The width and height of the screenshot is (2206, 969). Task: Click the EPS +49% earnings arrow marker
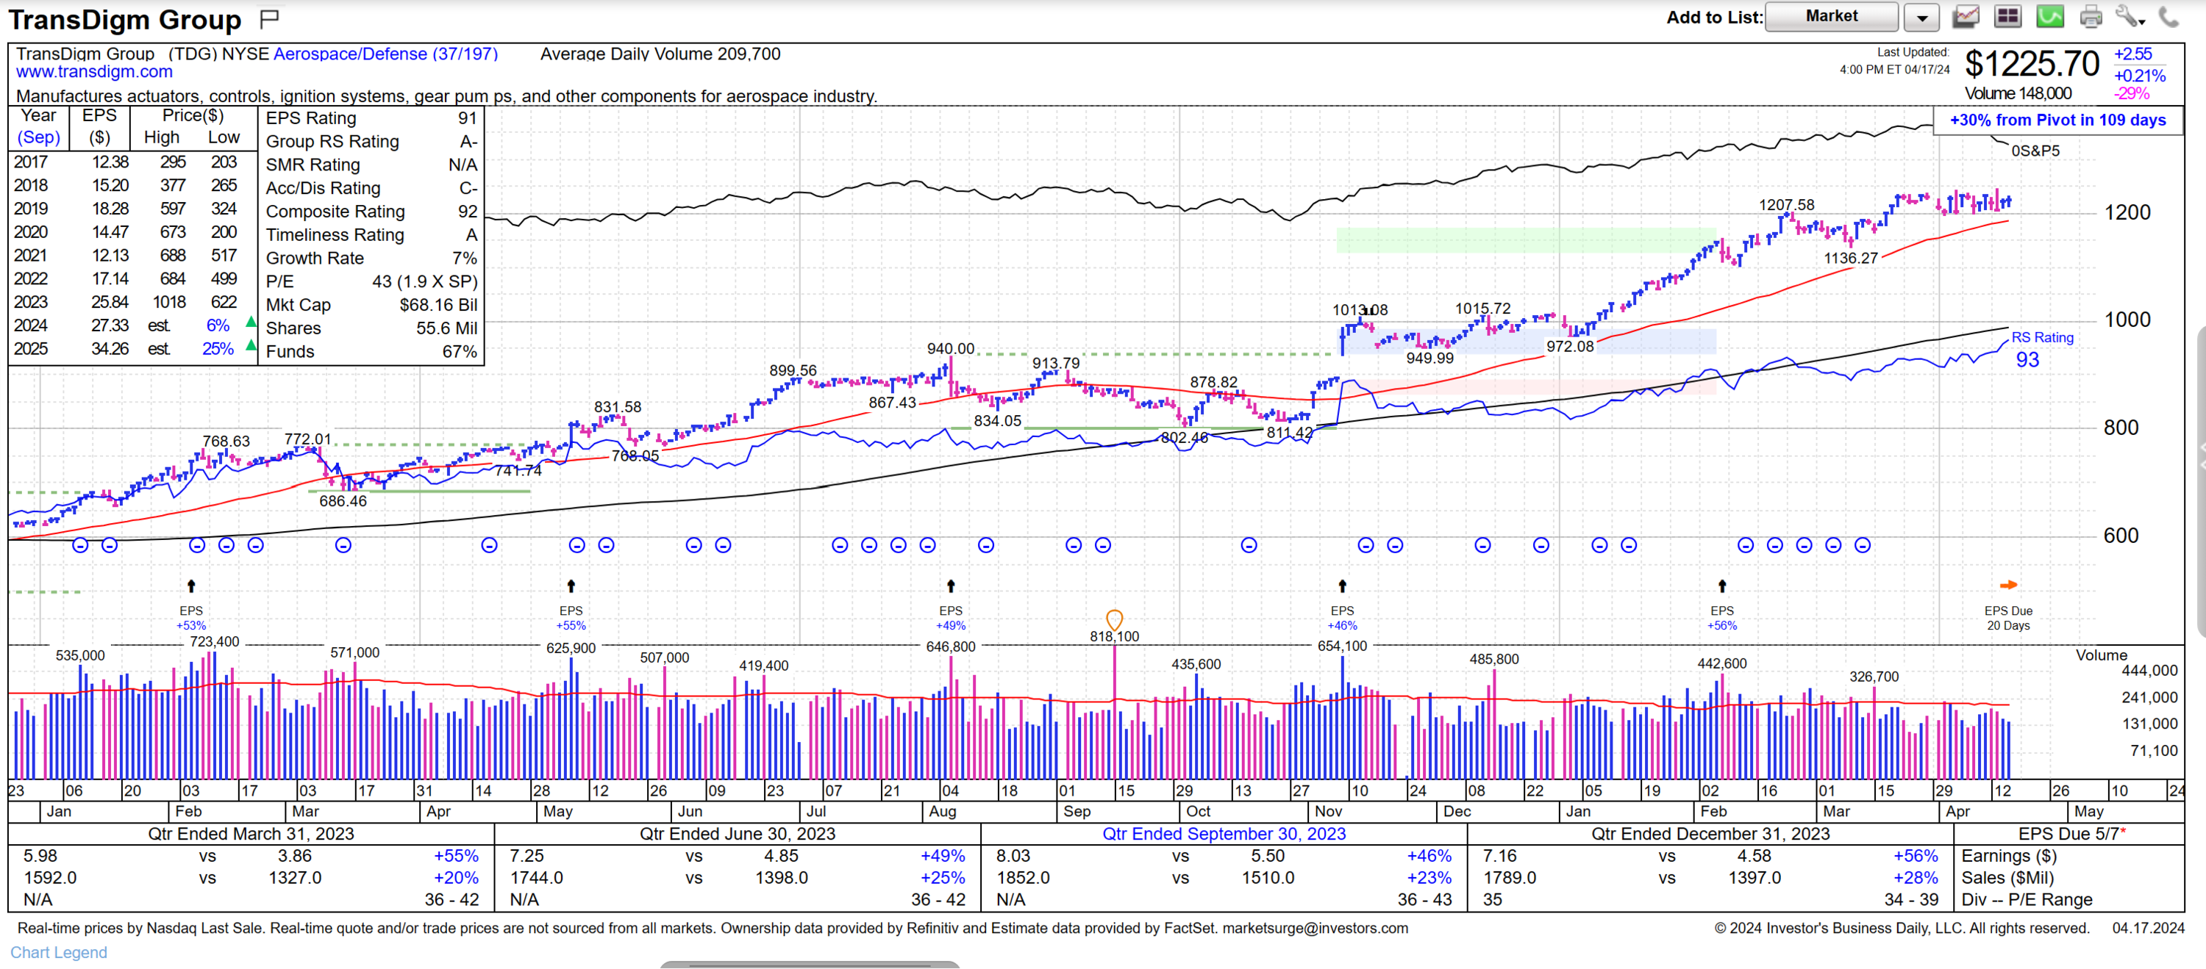(x=951, y=587)
